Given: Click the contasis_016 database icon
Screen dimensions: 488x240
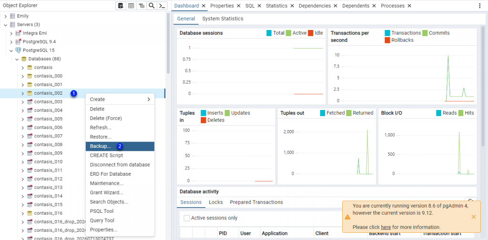Looking at the screenshot, I should 30,213.
